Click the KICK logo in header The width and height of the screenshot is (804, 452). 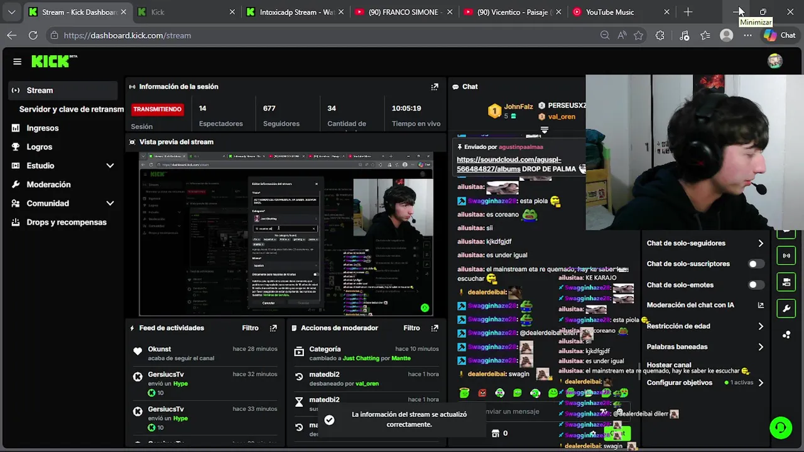(54, 61)
